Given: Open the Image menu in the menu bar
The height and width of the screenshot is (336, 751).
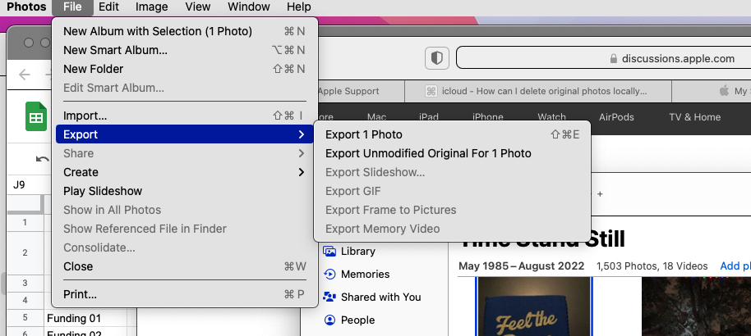Looking at the screenshot, I should point(151,7).
